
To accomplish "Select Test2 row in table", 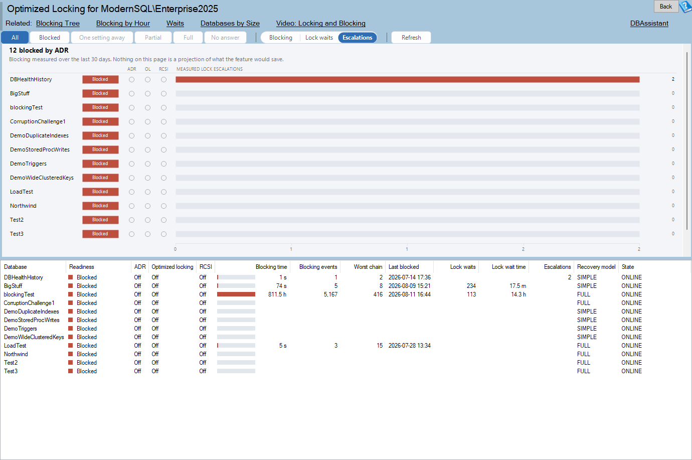I will point(346,363).
